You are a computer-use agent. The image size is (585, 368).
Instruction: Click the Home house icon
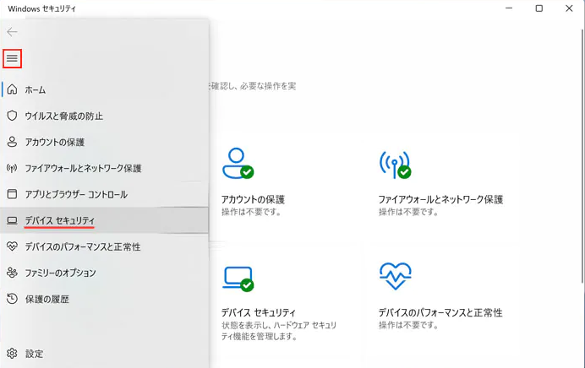click(x=12, y=89)
